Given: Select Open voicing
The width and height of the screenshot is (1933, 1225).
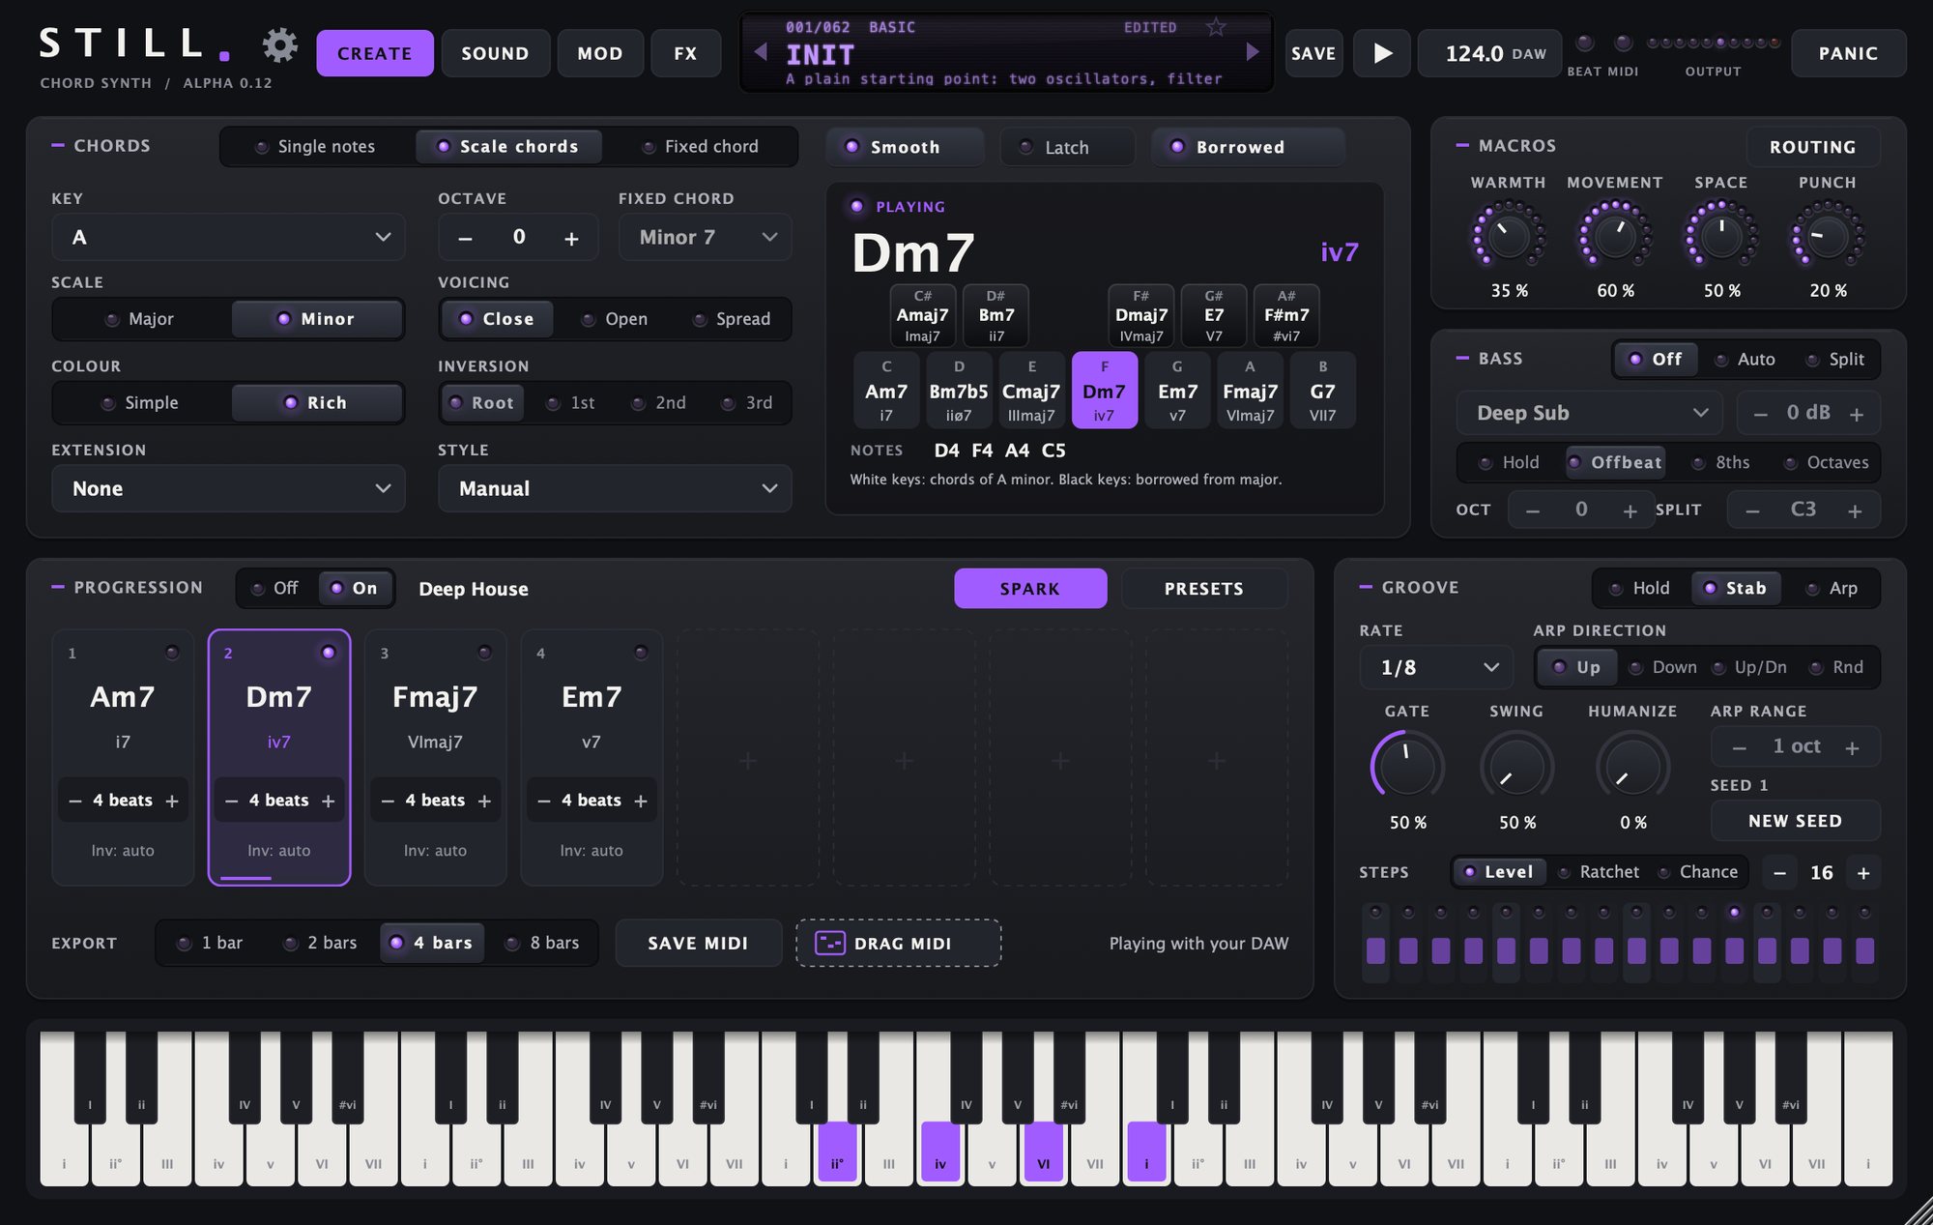Looking at the screenshot, I should (615, 319).
